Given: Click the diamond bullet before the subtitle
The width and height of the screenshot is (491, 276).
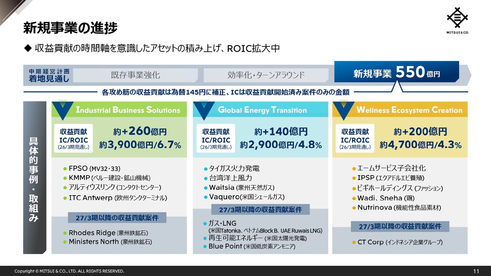Looking at the screenshot, I should 27,49.
